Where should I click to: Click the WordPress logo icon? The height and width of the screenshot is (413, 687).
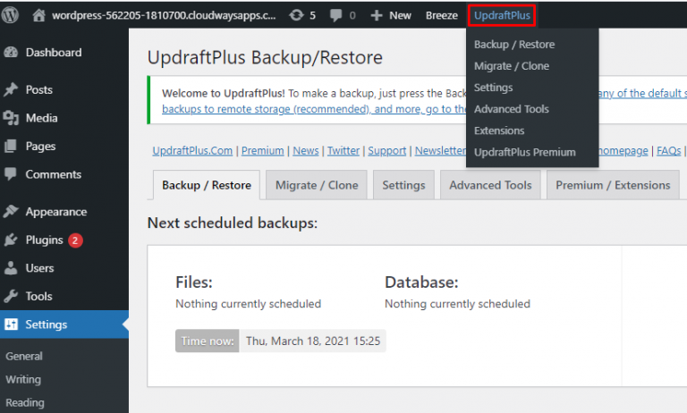[10, 15]
